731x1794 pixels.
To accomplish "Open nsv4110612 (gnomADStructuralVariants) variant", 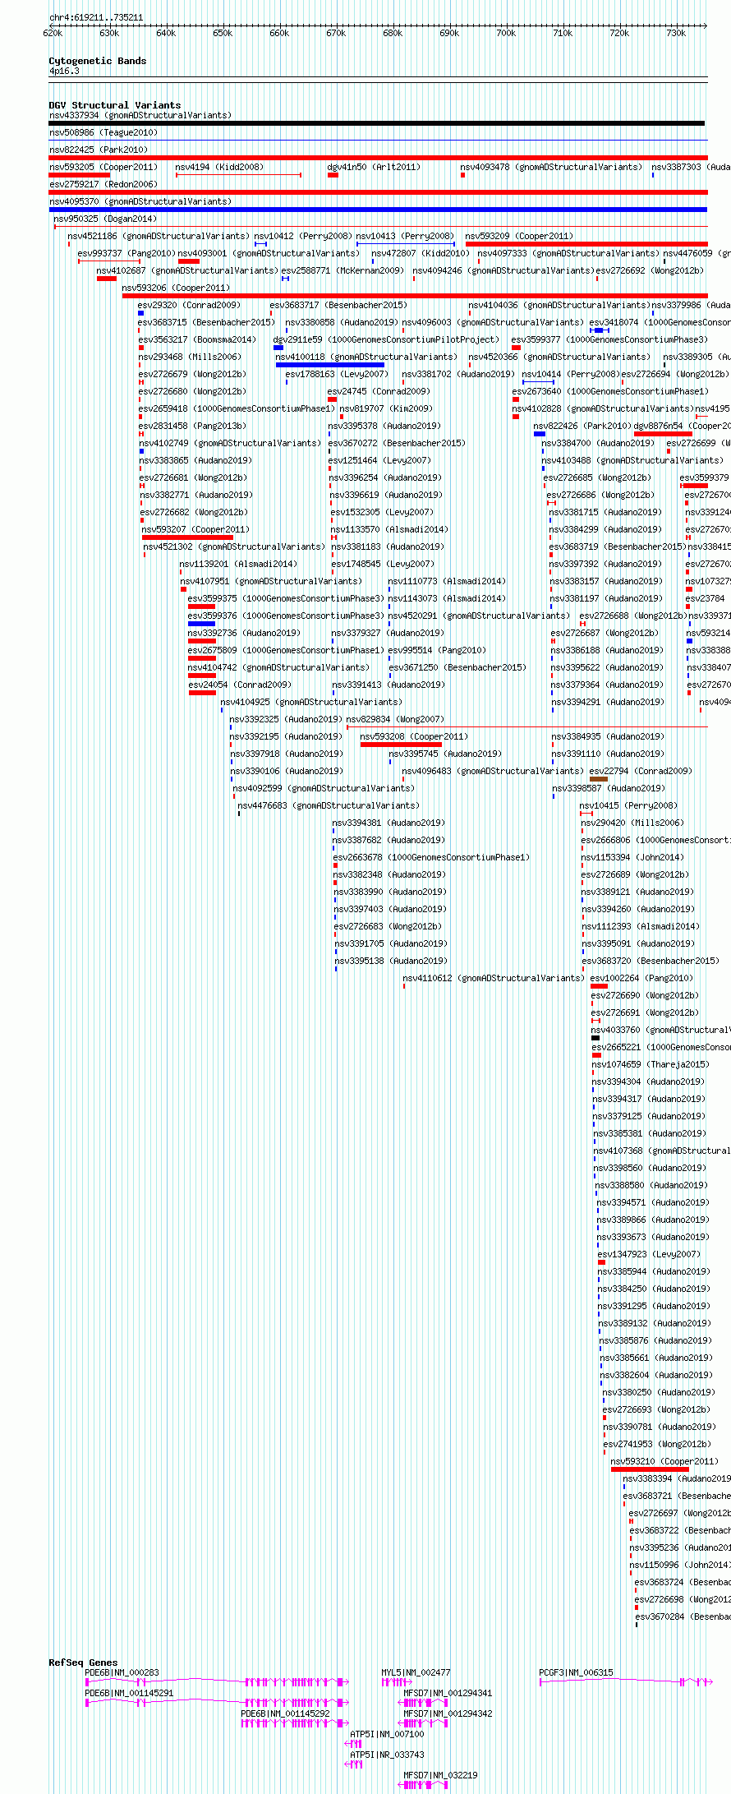I will pos(494,978).
